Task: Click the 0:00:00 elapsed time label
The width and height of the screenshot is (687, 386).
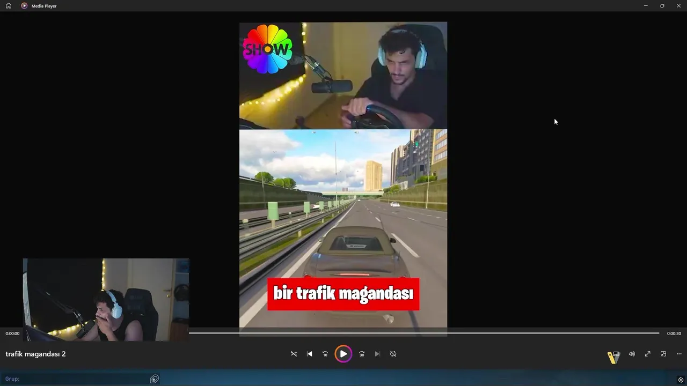Action: pos(12,333)
